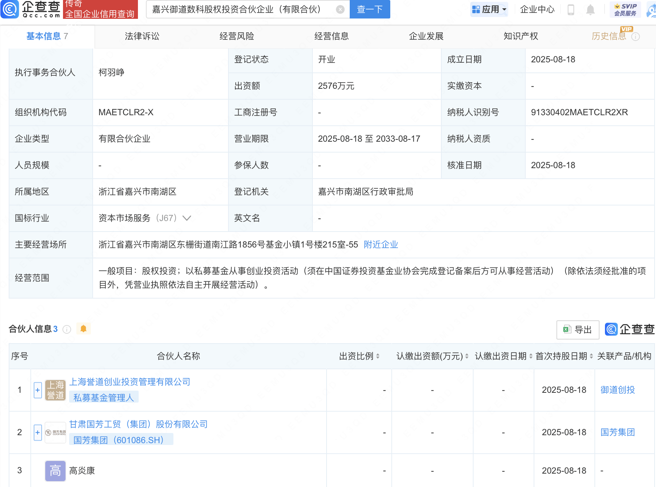Sort by 认缴出资日期 column arrows
Screen dimensions: 656x487
click(x=531, y=356)
